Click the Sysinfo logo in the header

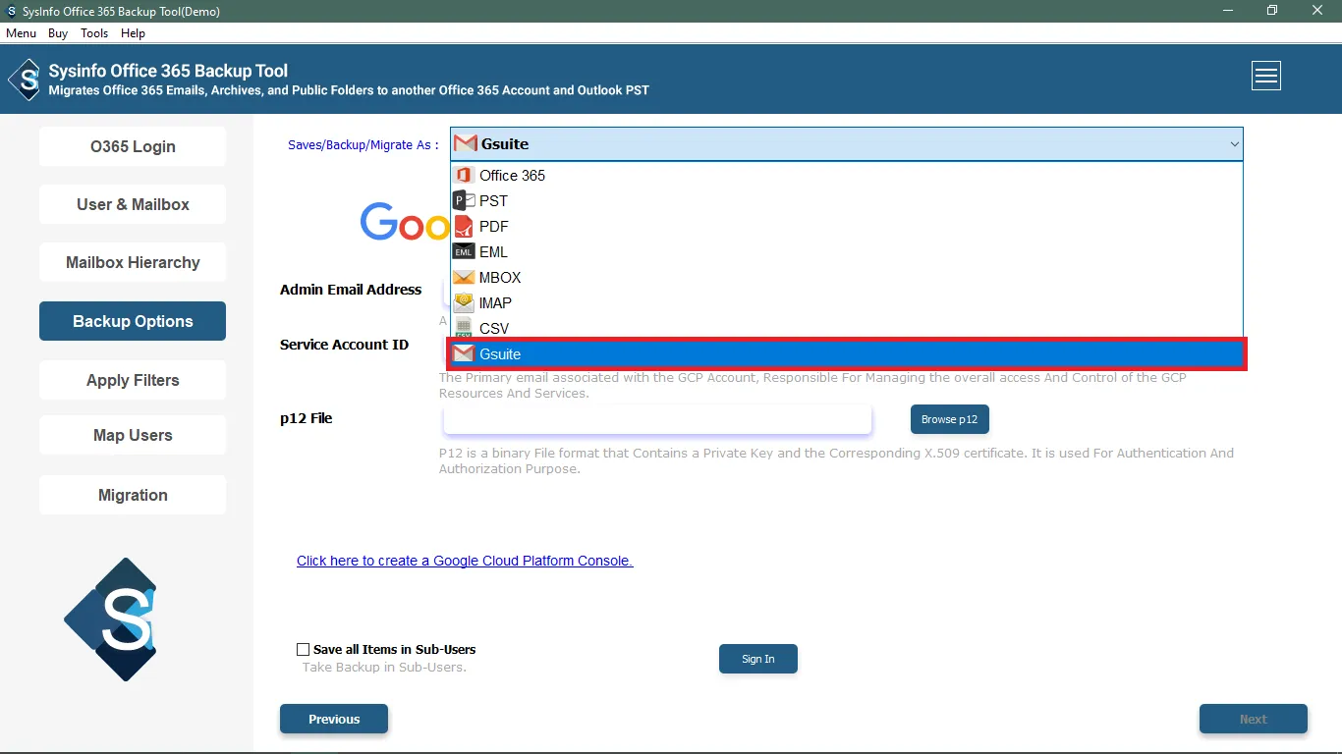point(25,79)
